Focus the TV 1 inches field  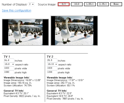9,60
